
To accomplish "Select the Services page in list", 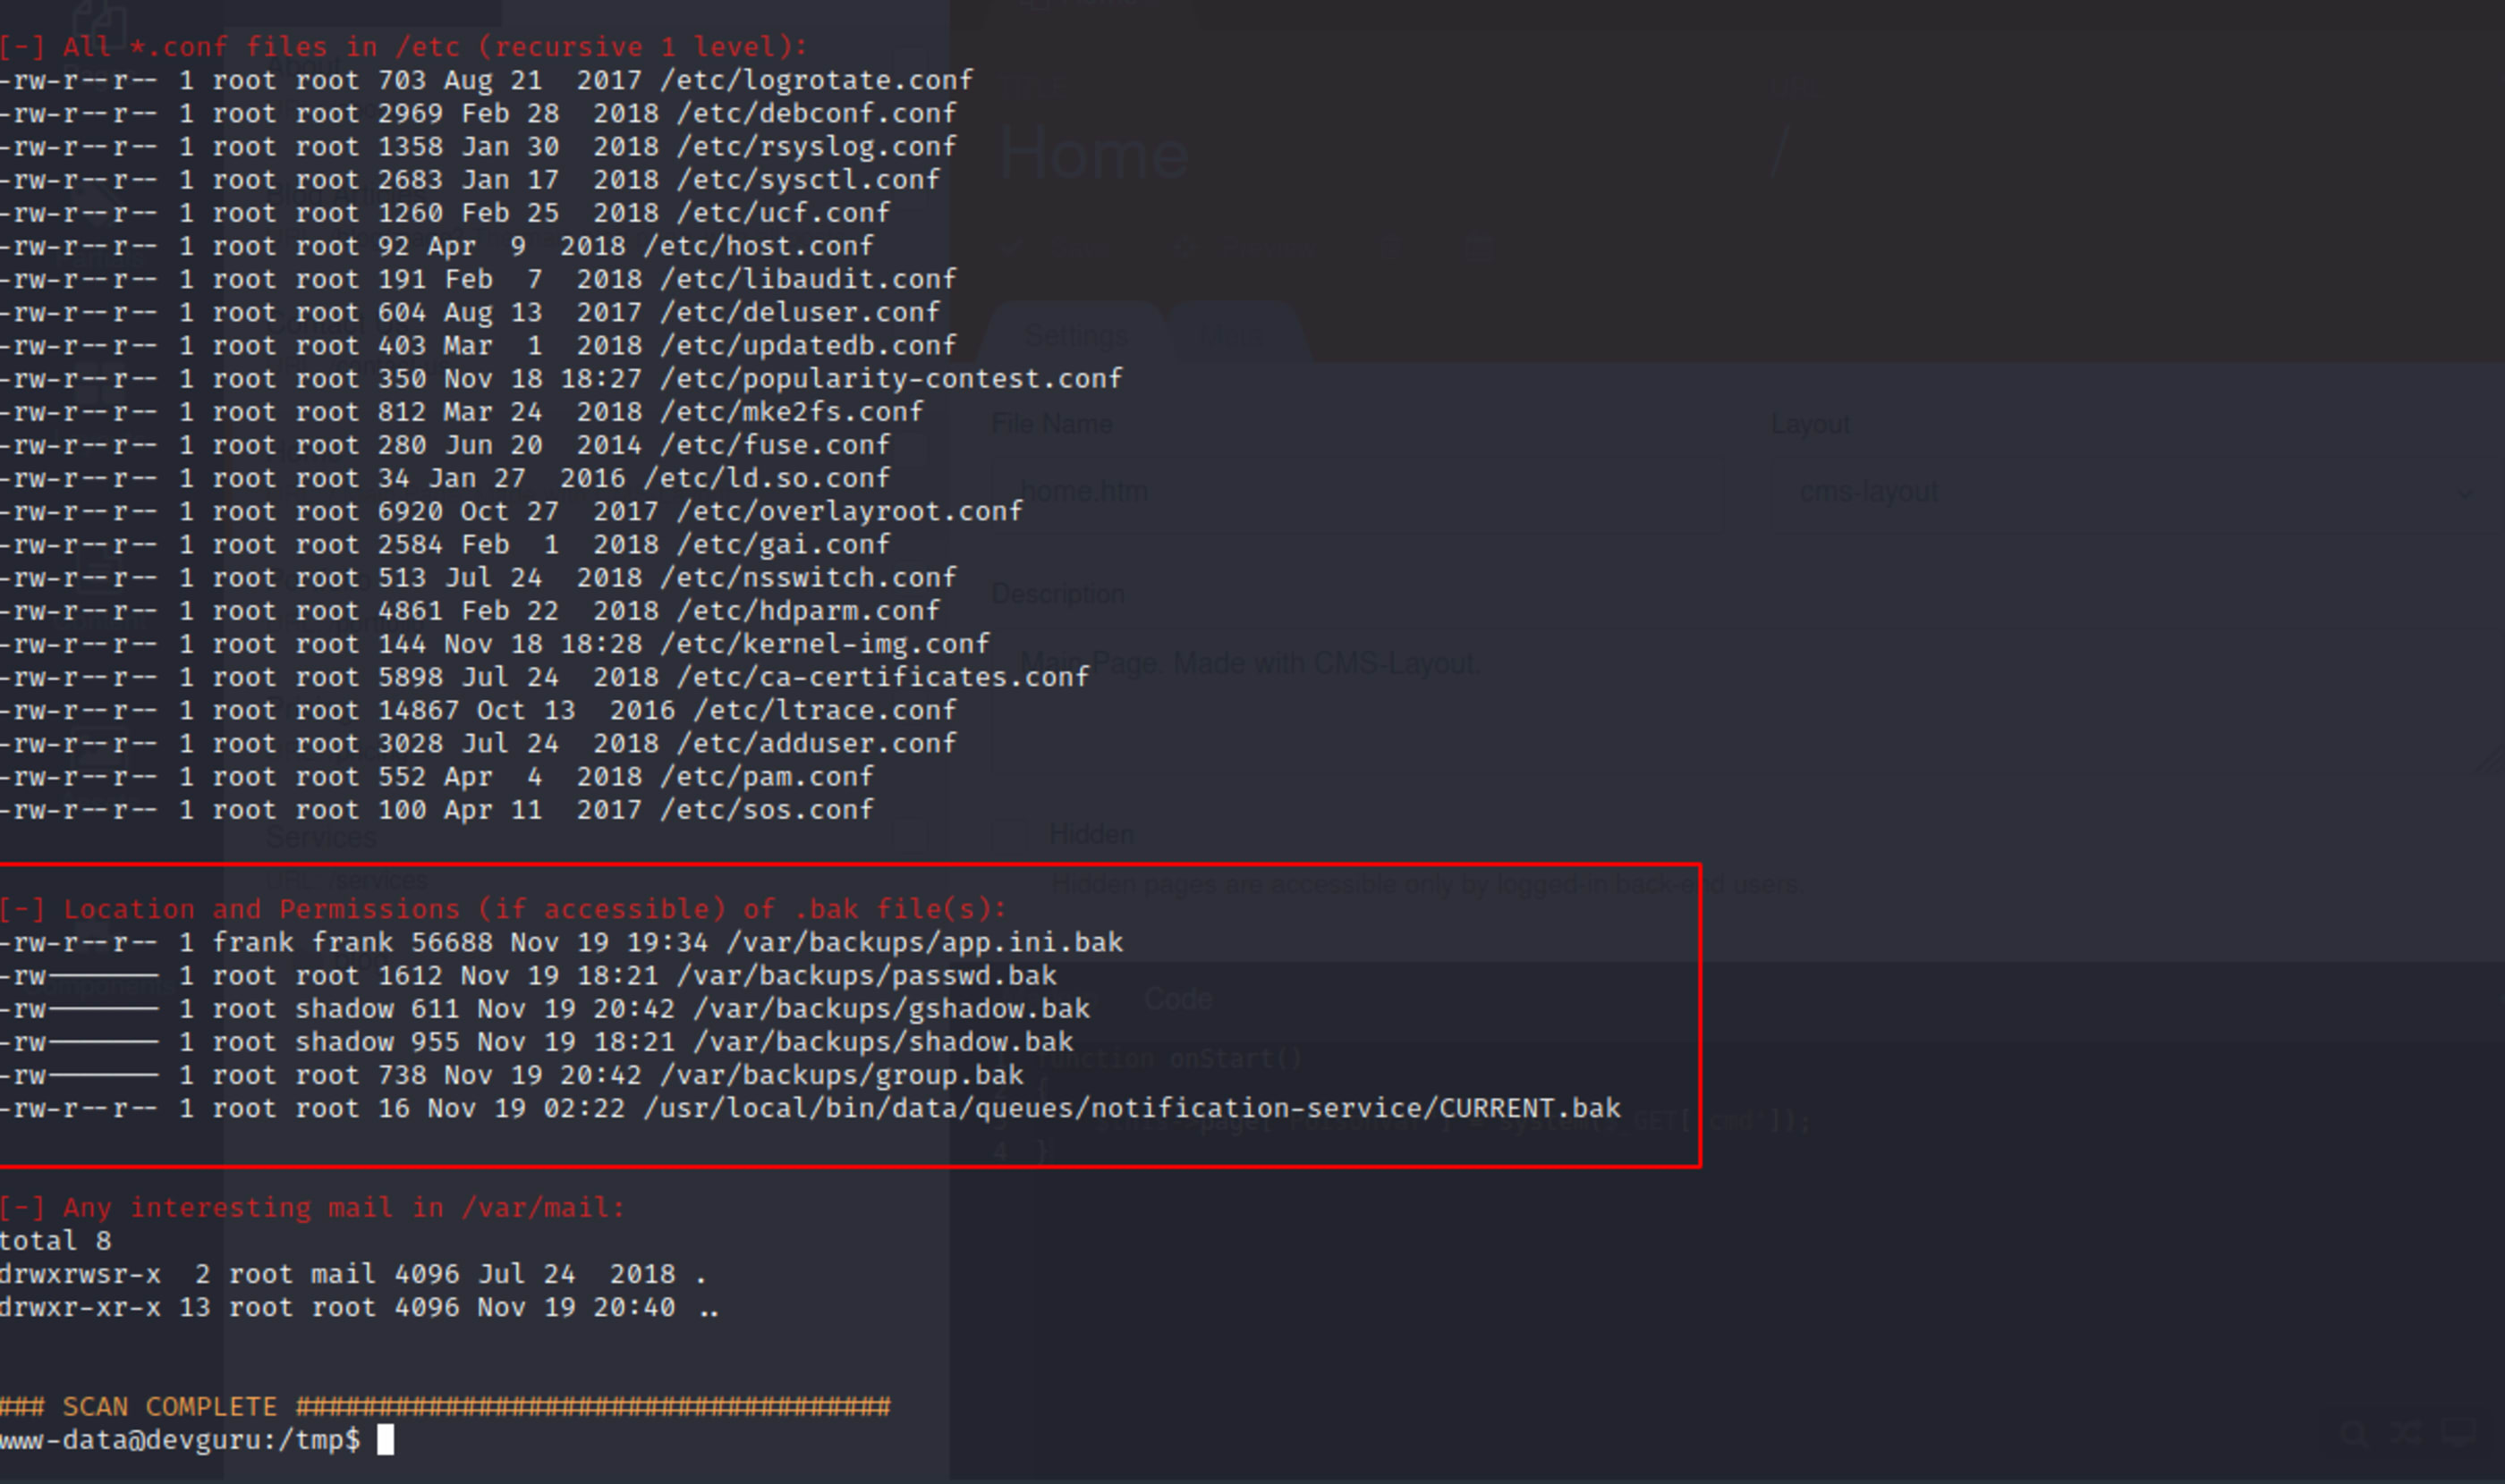I will click(321, 838).
